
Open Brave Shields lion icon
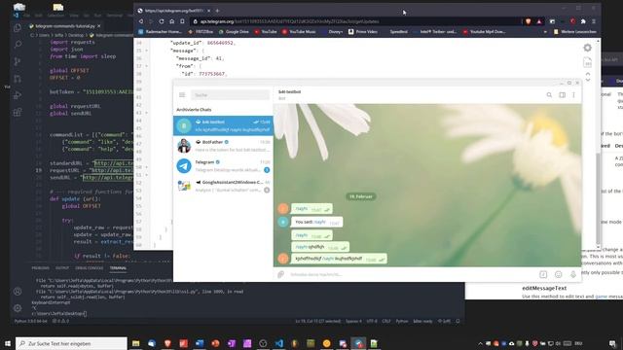coord(528,21)
